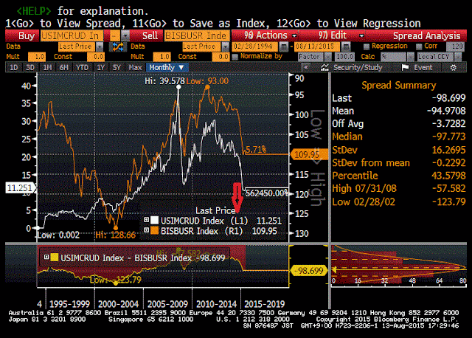Click the Buy side Mult 1.0 field
Screen dimensions: 472x338
36,57
